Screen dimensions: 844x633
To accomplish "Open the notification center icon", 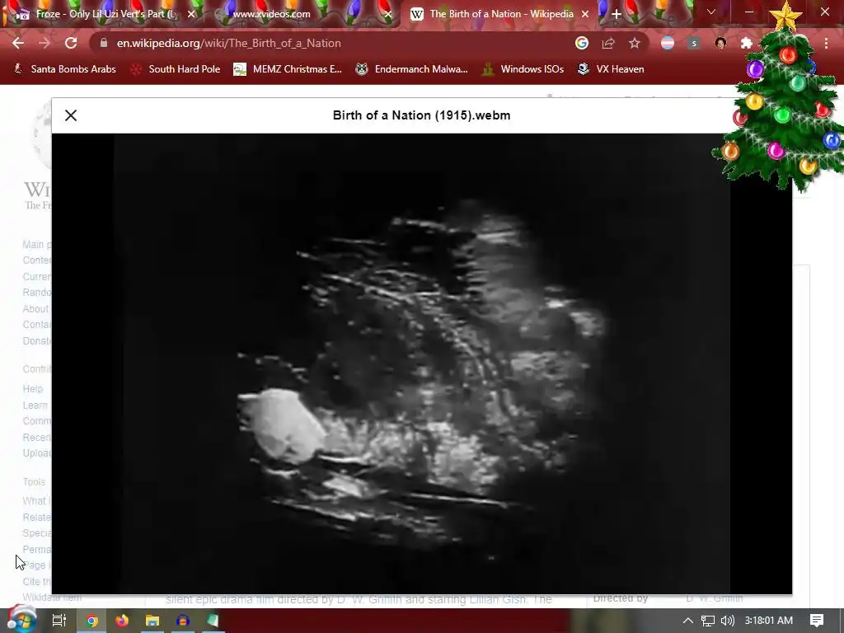I will tap(817, 621).
